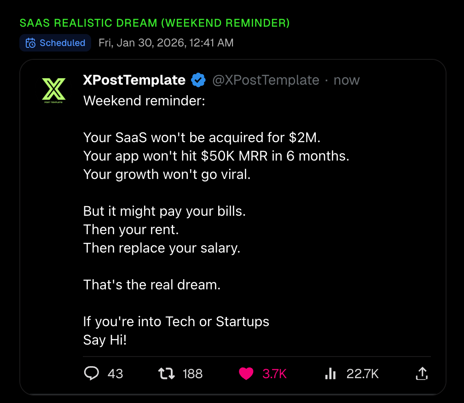Open the @XPostTemplate handle link
Viewport: 464px width, 403px height.
[266, 80]
